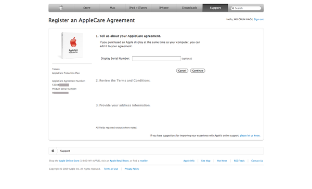The height and width of the screenshot is (189, 312).
Task: Open the Mac tab
Action: click(112, 8)
